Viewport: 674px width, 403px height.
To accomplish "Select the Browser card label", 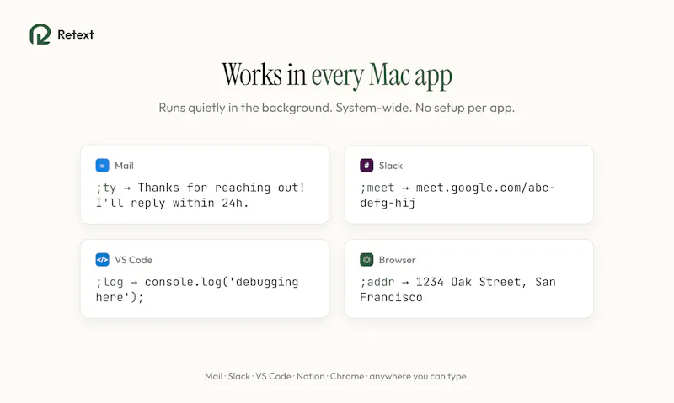I will coord(398,260).
